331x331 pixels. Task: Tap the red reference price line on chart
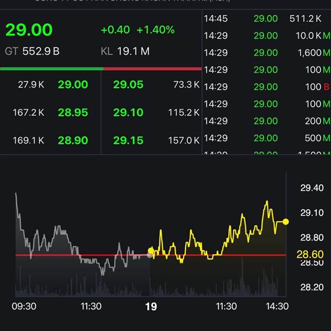pos(151,255)
